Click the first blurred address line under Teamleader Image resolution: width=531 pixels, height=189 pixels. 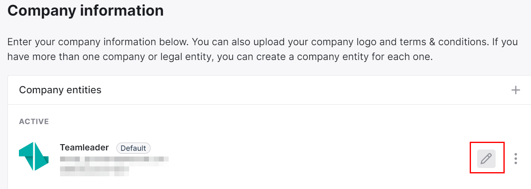click(114, 159)
